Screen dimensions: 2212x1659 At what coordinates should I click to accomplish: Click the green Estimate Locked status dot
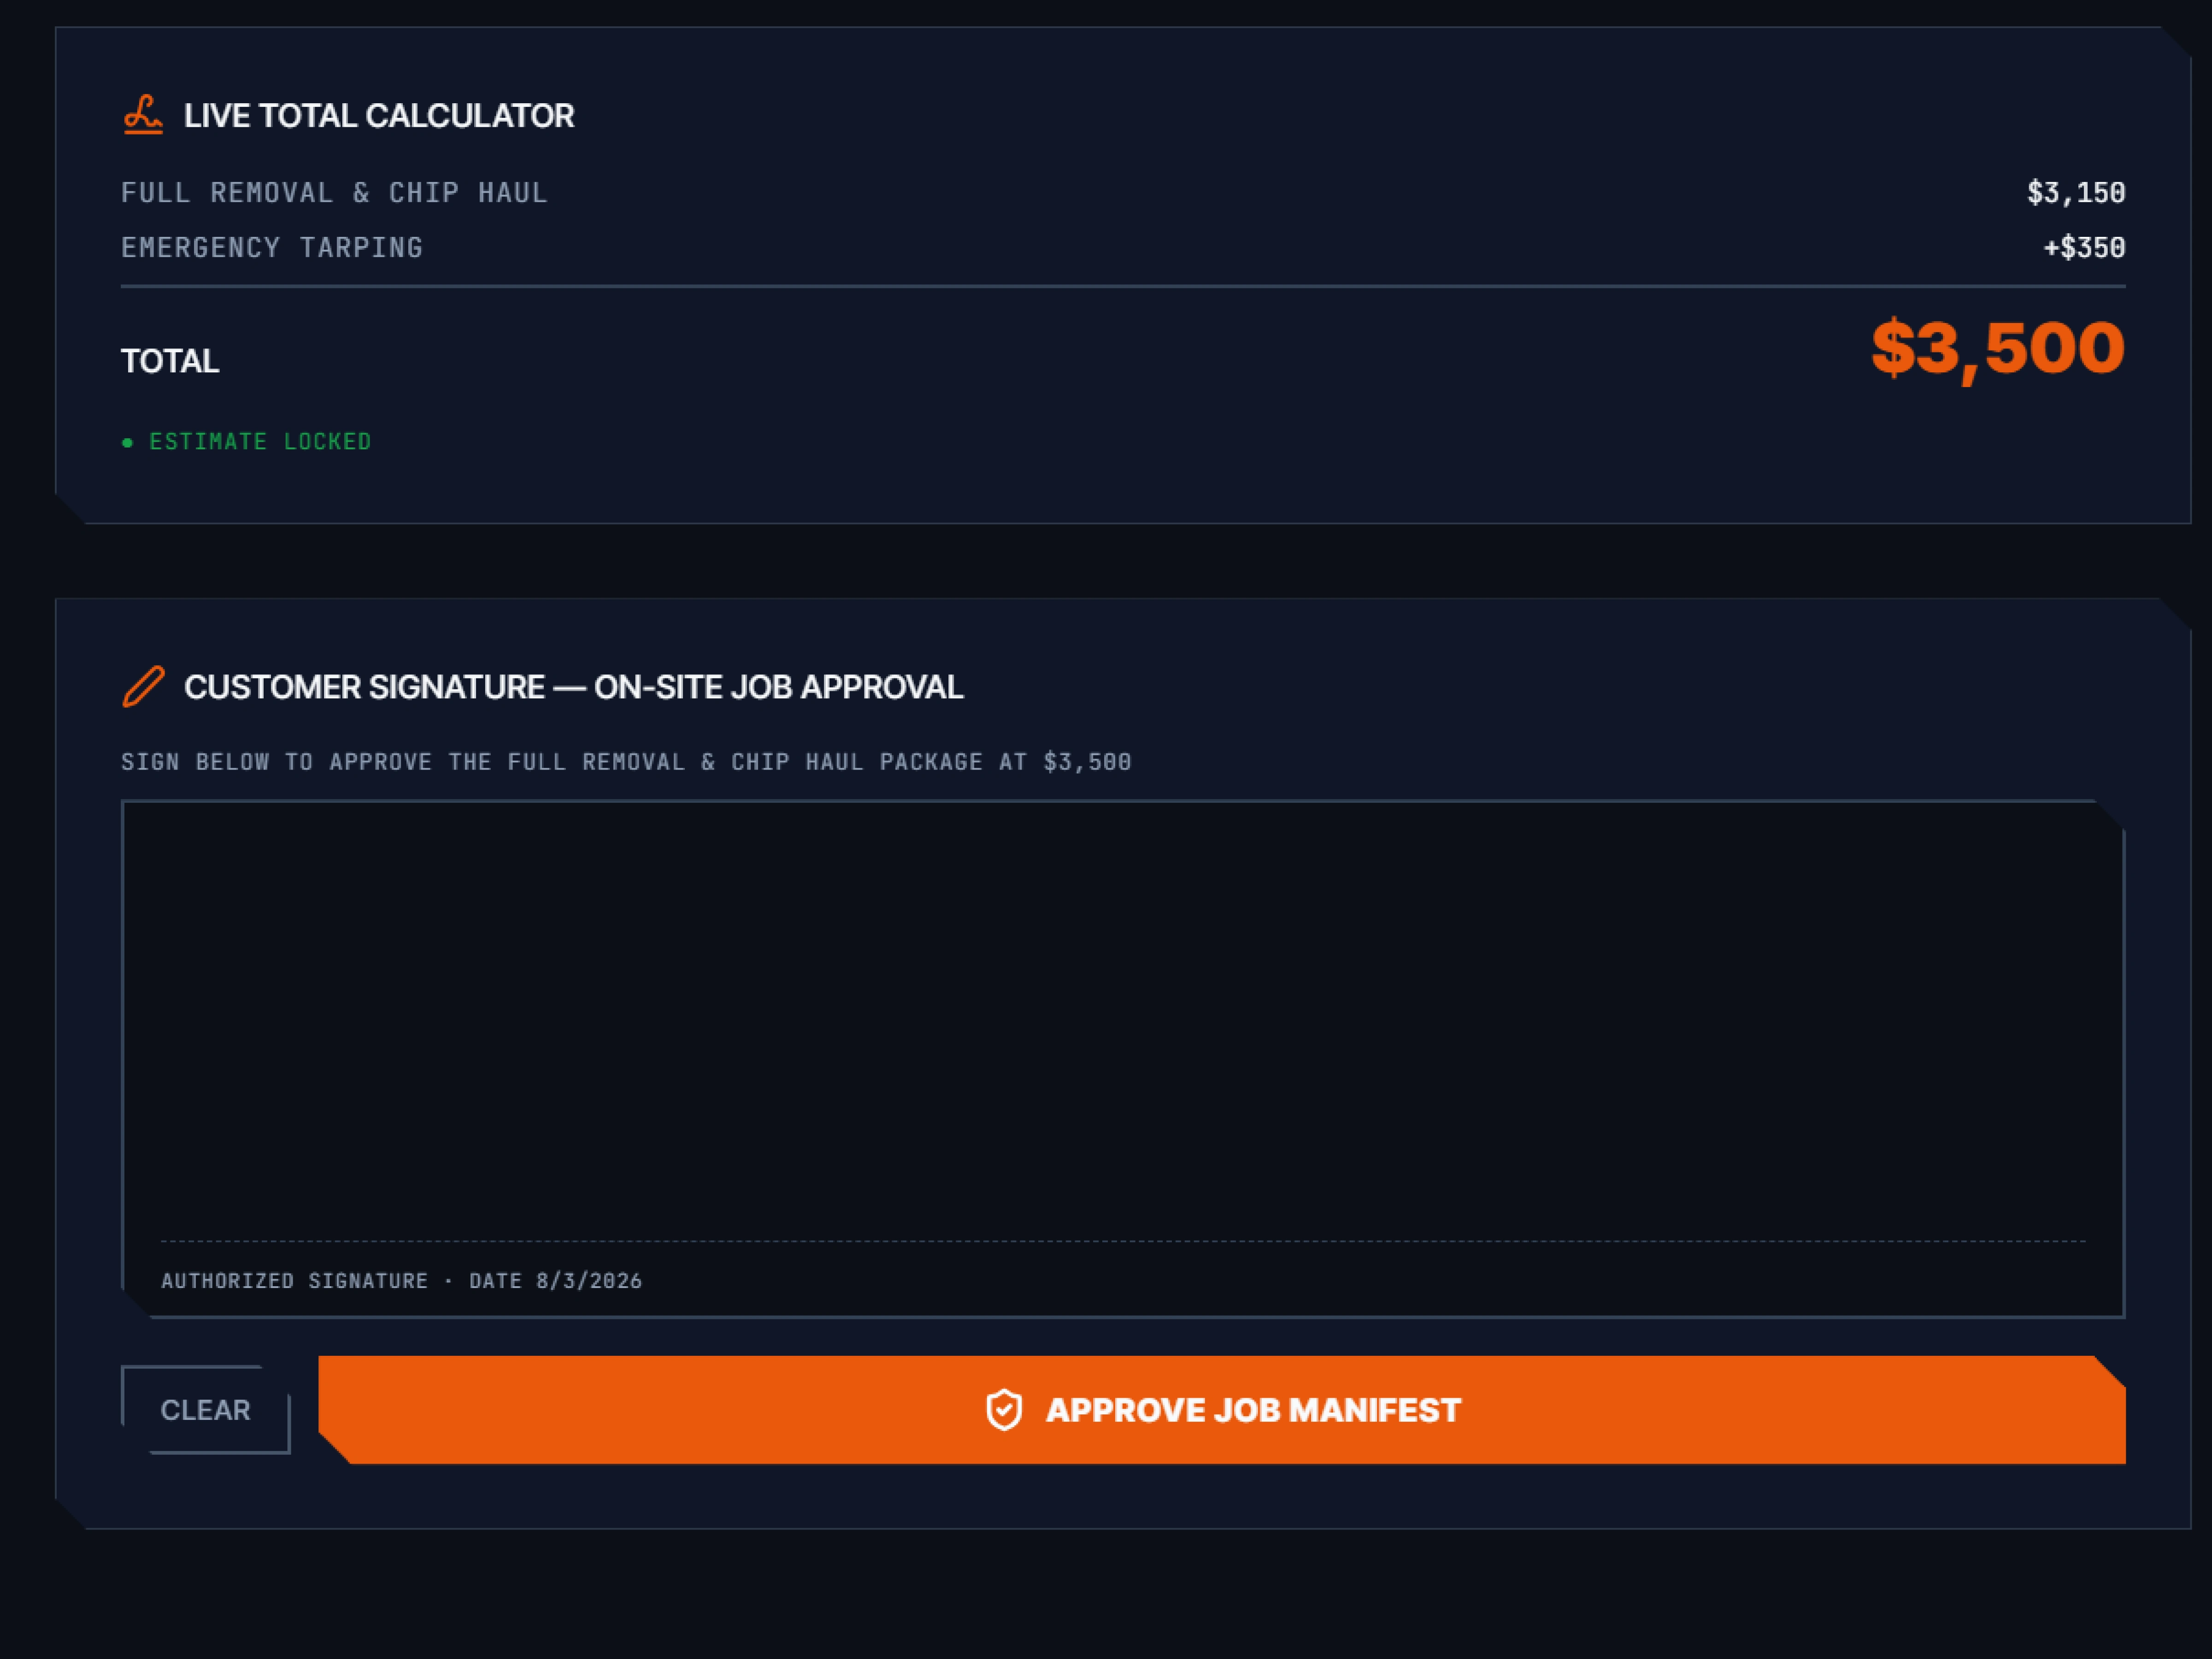tap(127, 442)
